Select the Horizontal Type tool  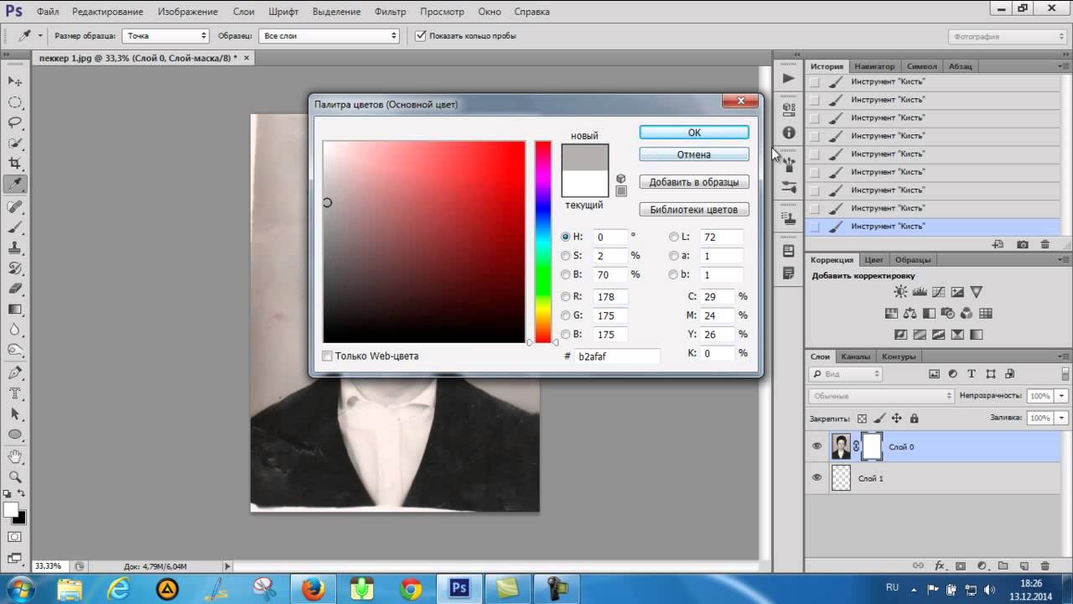(15, 393)
